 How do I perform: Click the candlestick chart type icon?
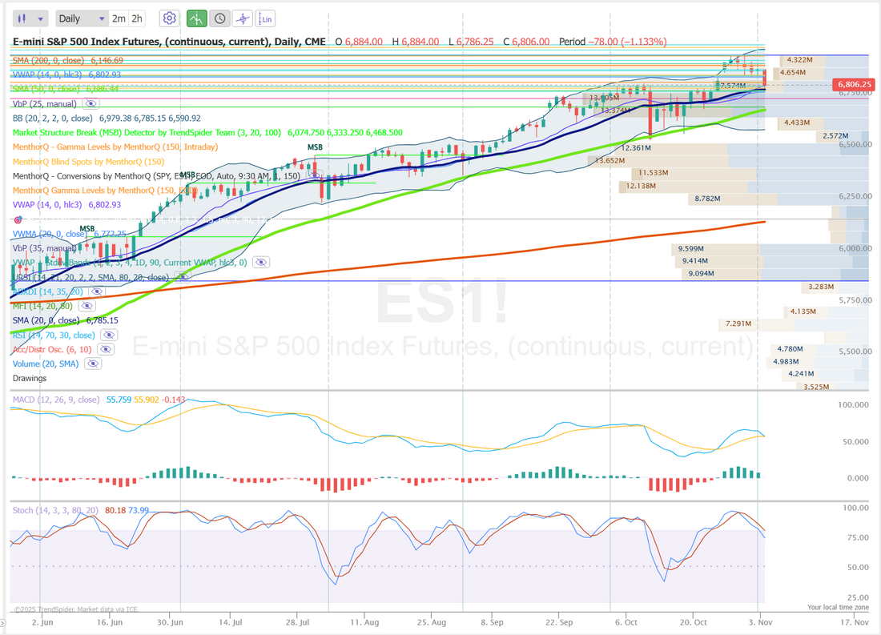[x=24, y=18]
